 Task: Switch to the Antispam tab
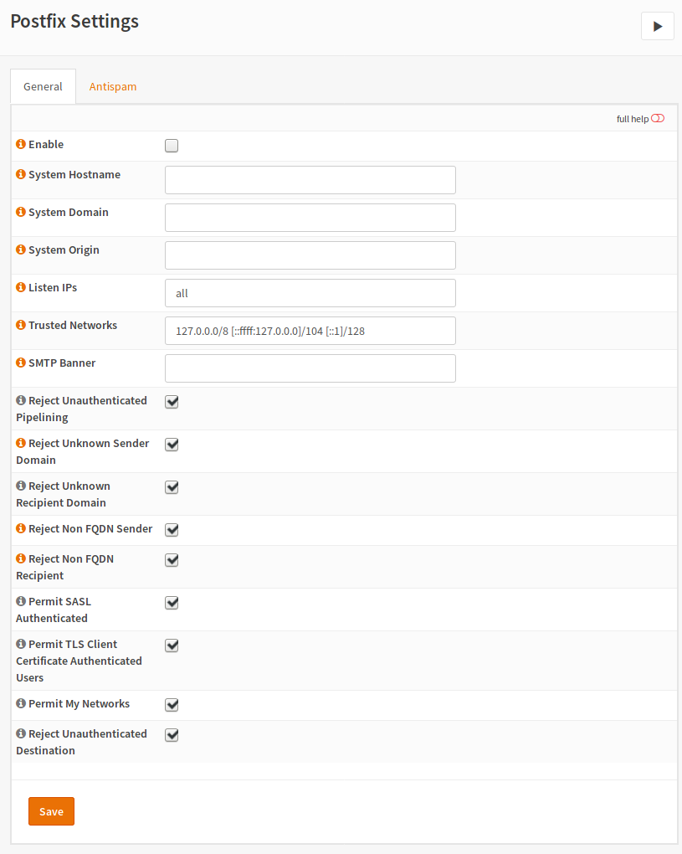click(x=113, y=86)
